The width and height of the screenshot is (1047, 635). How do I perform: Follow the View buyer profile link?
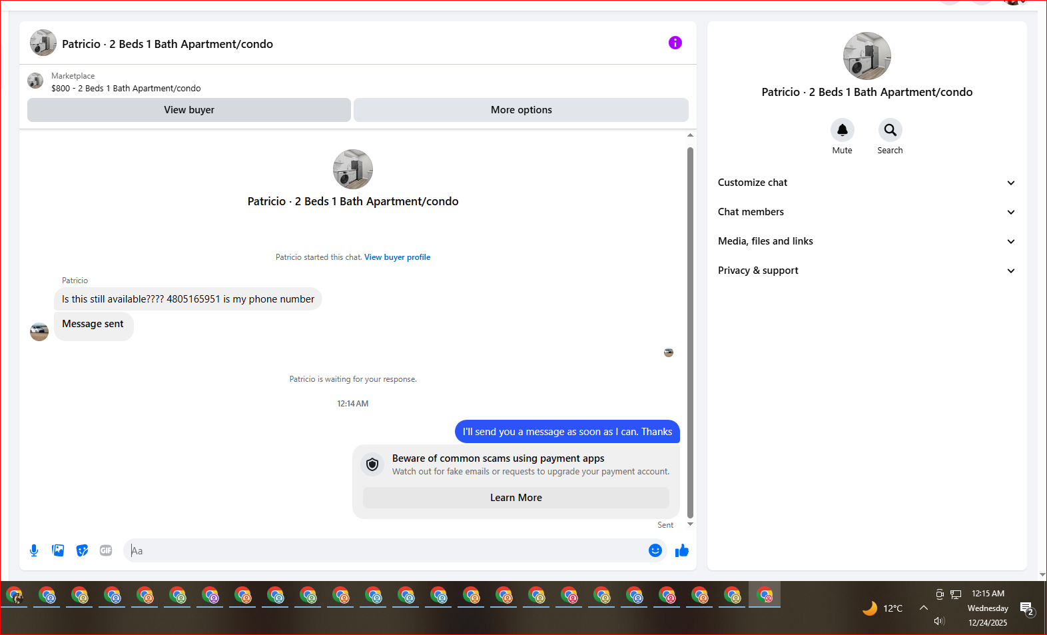pos(397,257)
